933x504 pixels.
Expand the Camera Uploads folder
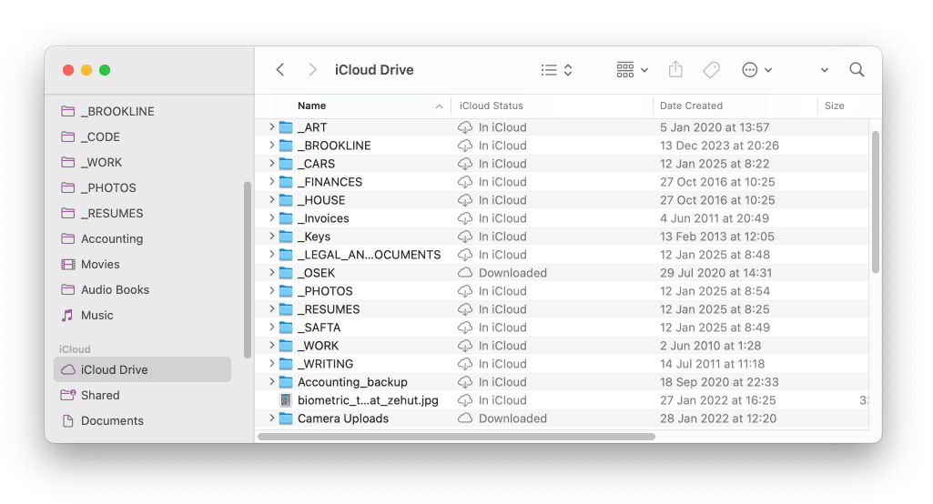click(272, 418)
